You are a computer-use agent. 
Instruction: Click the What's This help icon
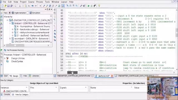84,6
